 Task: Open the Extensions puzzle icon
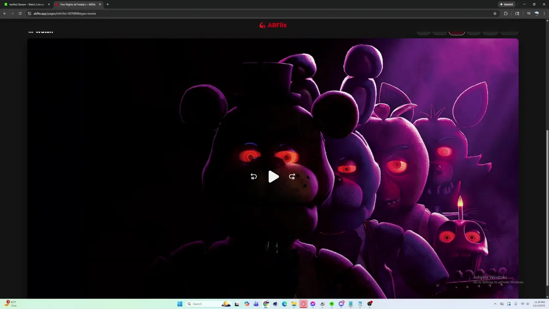click(x=506, y=13)
